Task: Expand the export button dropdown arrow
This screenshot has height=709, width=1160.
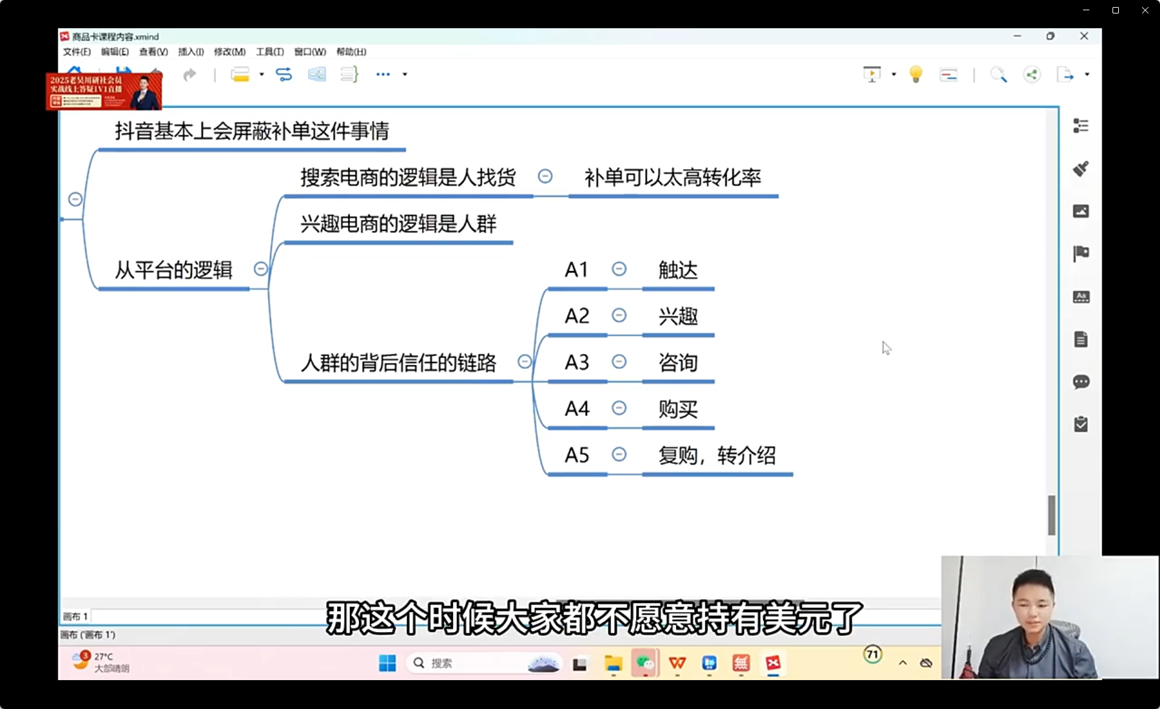Action: coord(1087,74)
